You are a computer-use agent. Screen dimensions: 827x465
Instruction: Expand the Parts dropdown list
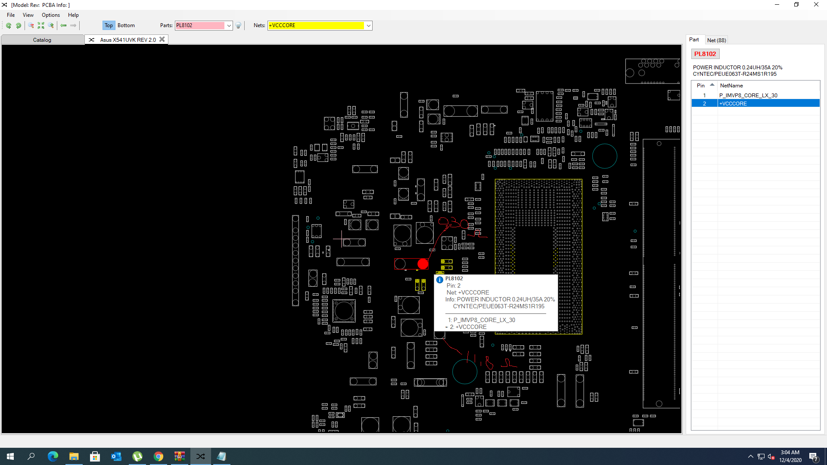point(229,25)
